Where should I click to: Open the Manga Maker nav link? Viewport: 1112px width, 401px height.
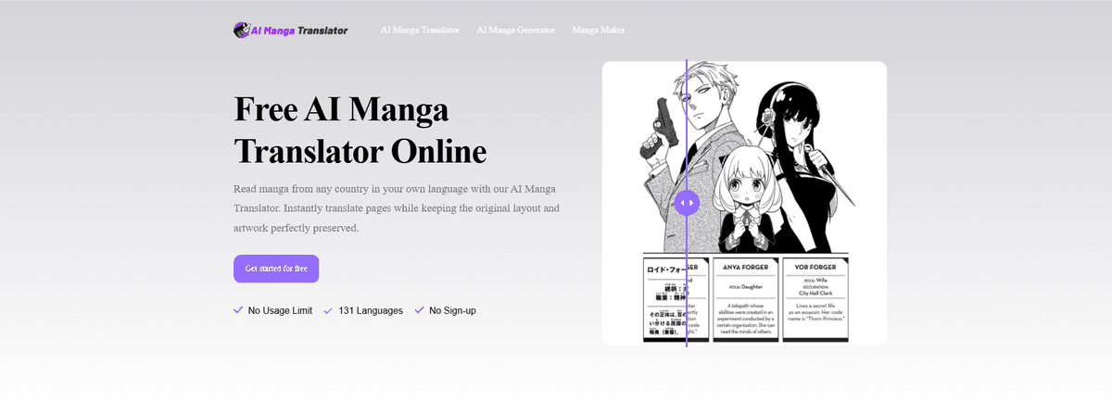click(599, 30)
